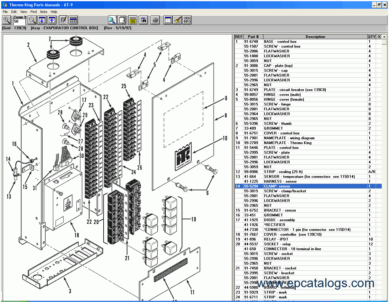Open the File menu
This screenshot has width=389, height=302.
(5, 12)
